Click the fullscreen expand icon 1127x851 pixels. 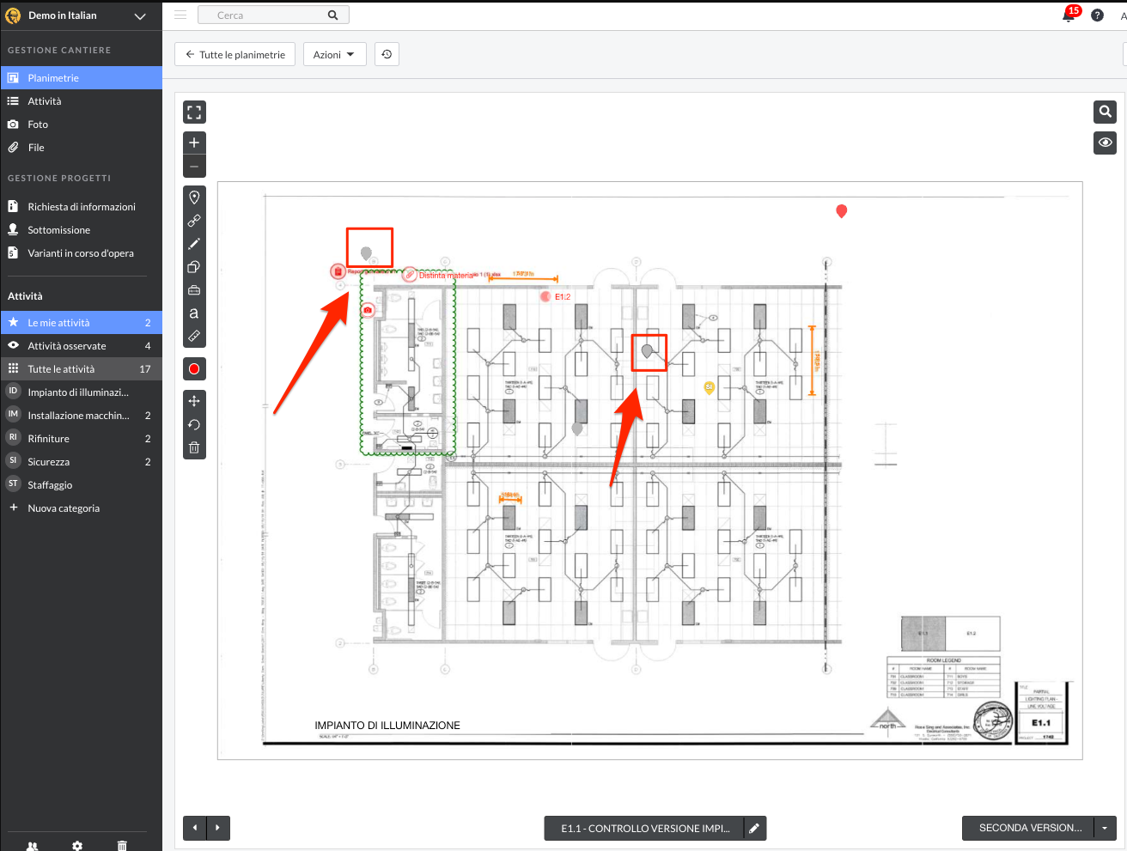pyautogui.click(x=194, y=112)
